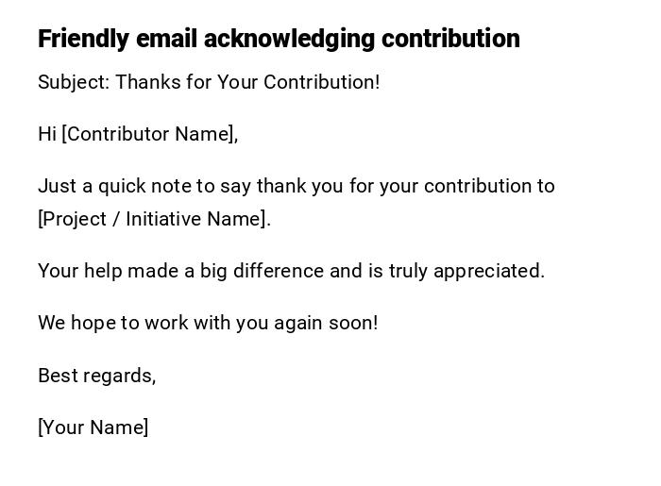Click the greeting word "Hi"
The height and width of the screenshot is (486, 661).
(x=47, y=134)
